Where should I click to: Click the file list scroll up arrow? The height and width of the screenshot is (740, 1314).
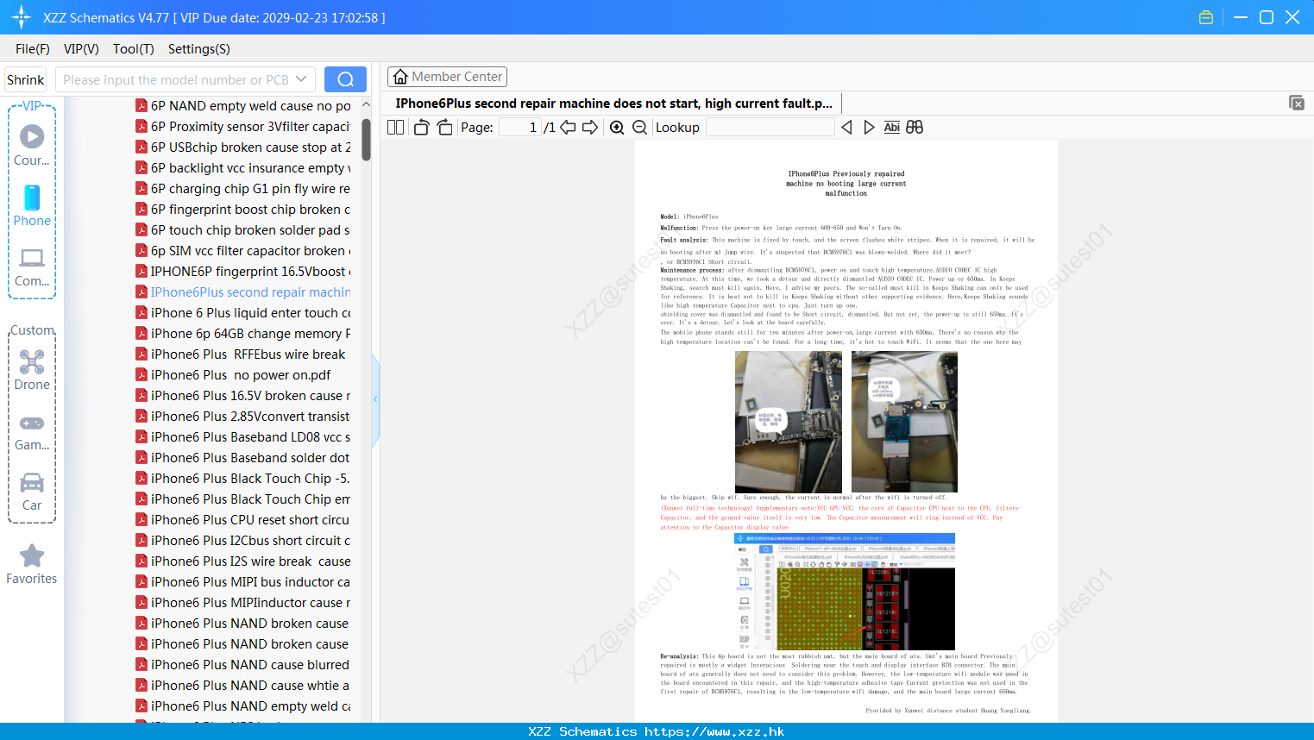pos(366,104)
